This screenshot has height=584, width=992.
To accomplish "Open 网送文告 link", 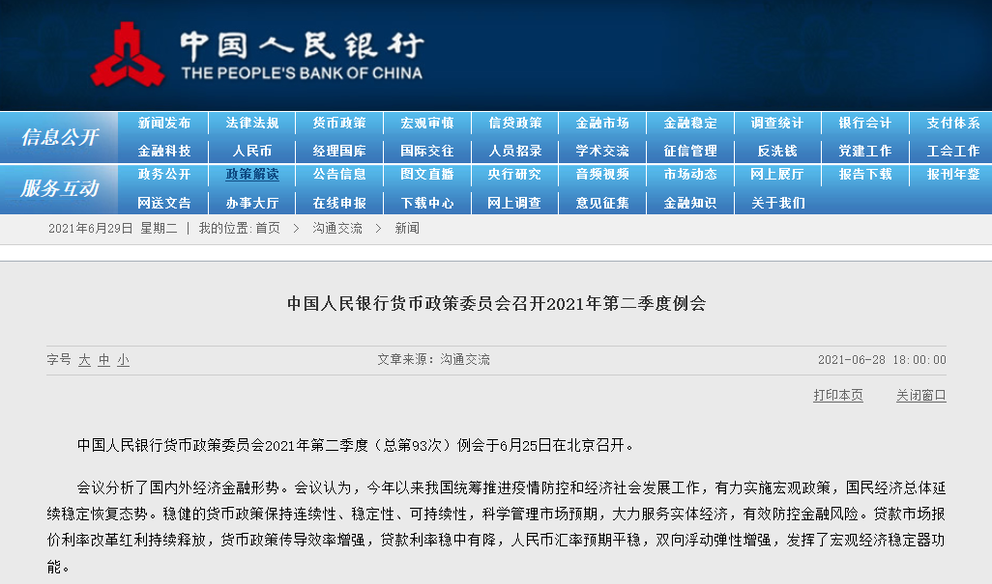I will (x=163, y=203).
